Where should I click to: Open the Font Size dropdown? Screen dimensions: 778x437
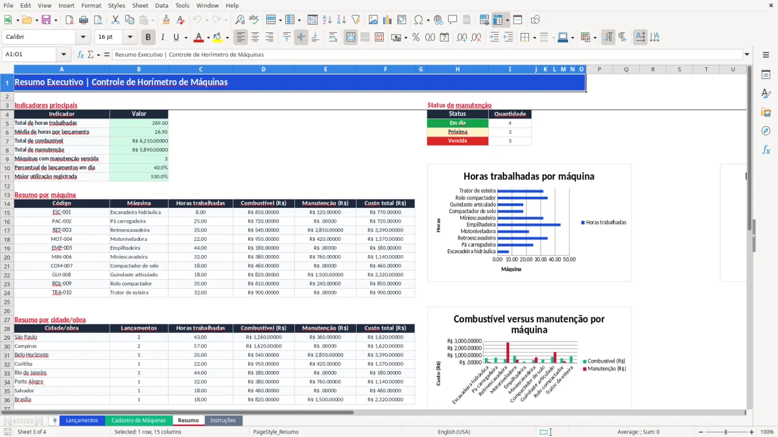tap(130, 38)
